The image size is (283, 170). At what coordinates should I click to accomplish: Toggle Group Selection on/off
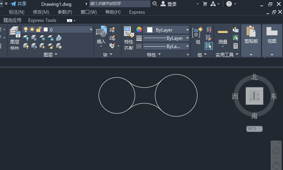click(x=209, y=46)
